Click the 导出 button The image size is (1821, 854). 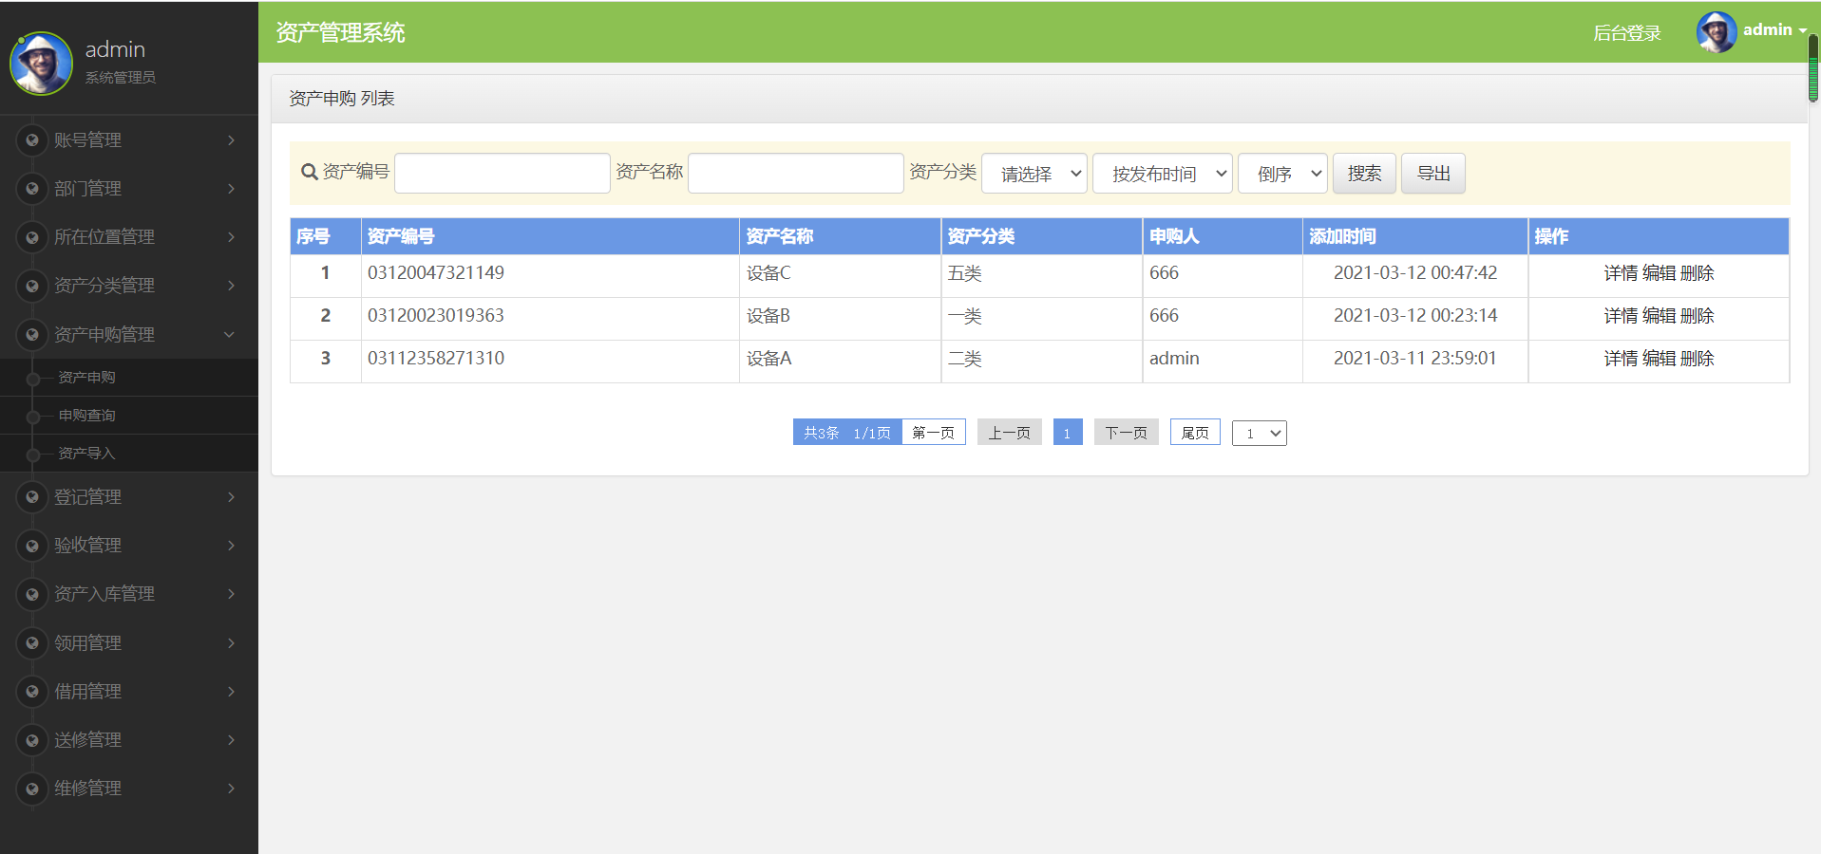[1433, 174]
